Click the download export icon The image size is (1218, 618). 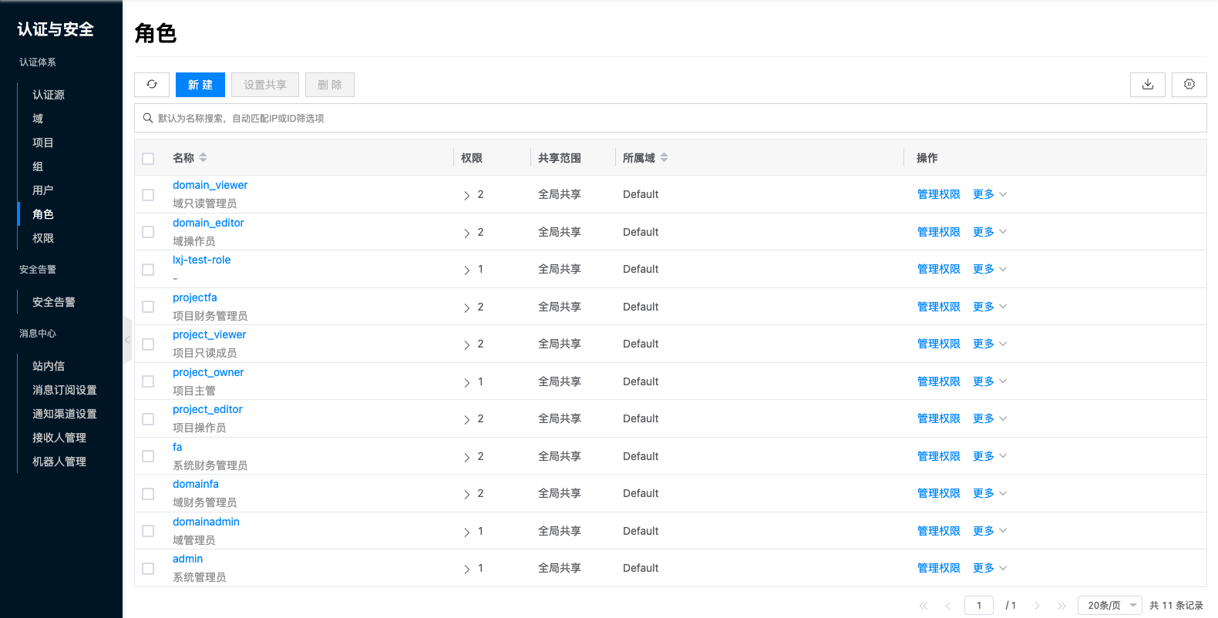tap(1148, 85)
